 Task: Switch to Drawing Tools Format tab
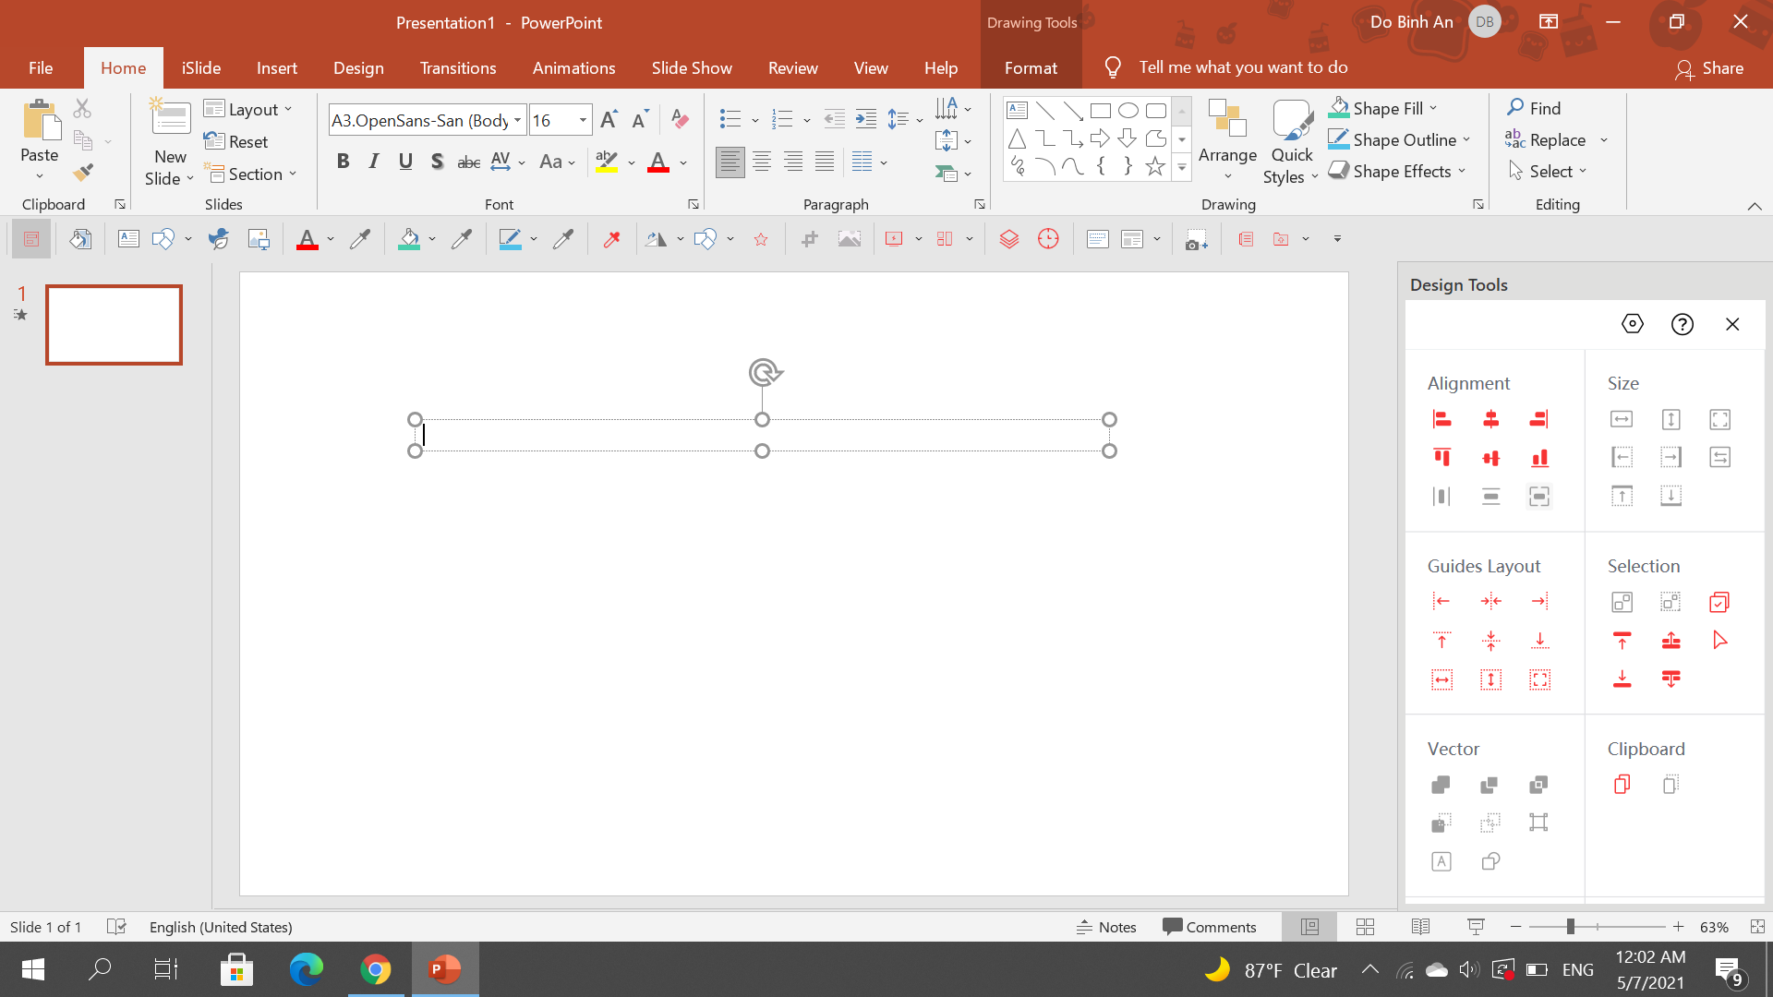click(x=1031, y=68)
